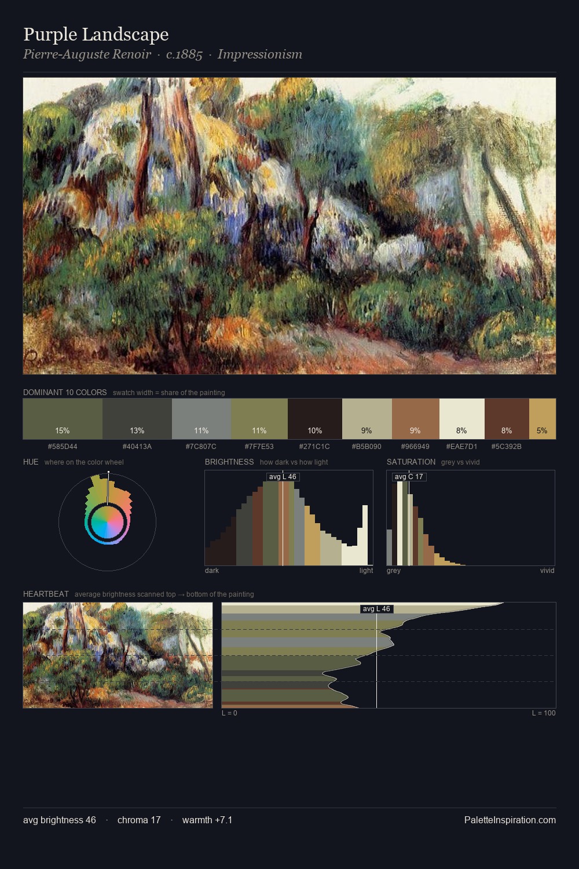Screen dimensions: 579x869
Task: Click the 'BRIGHTNESS' section heading
Action: click(229, 462)
